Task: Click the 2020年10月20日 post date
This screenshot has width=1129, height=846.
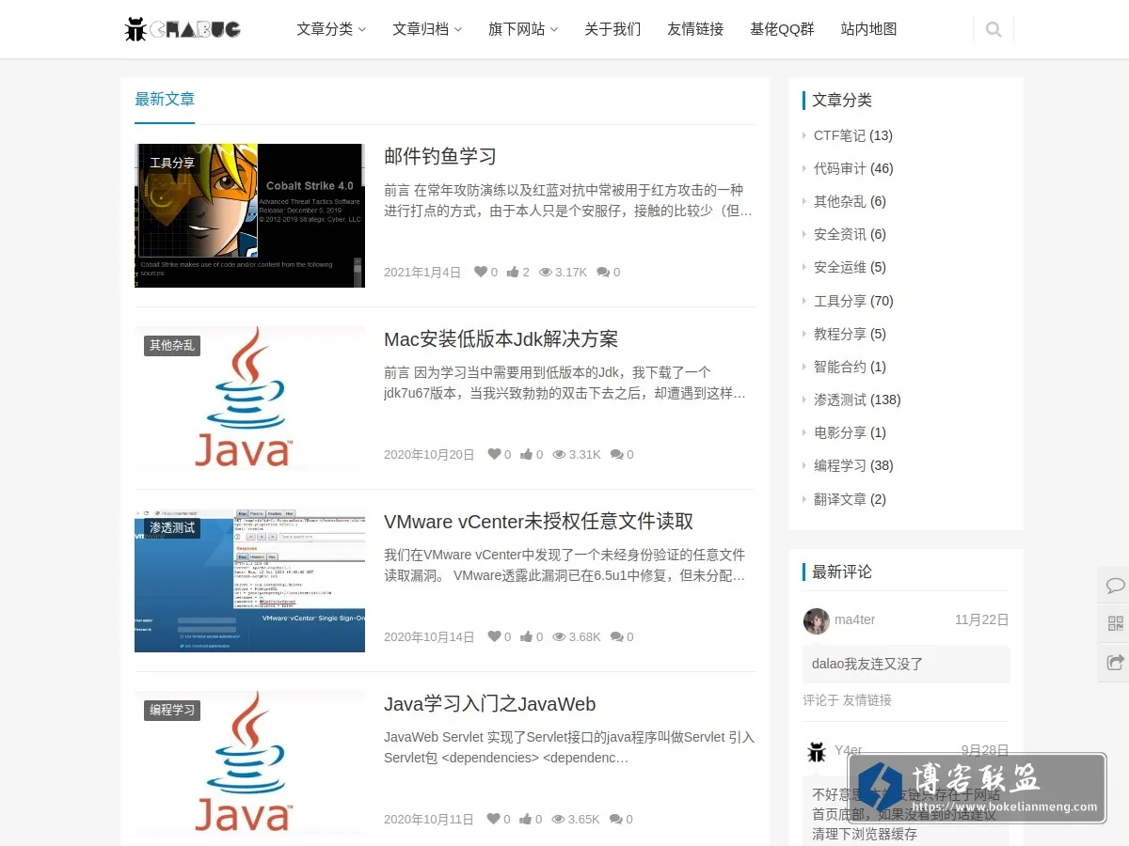Action: point(429,454)
